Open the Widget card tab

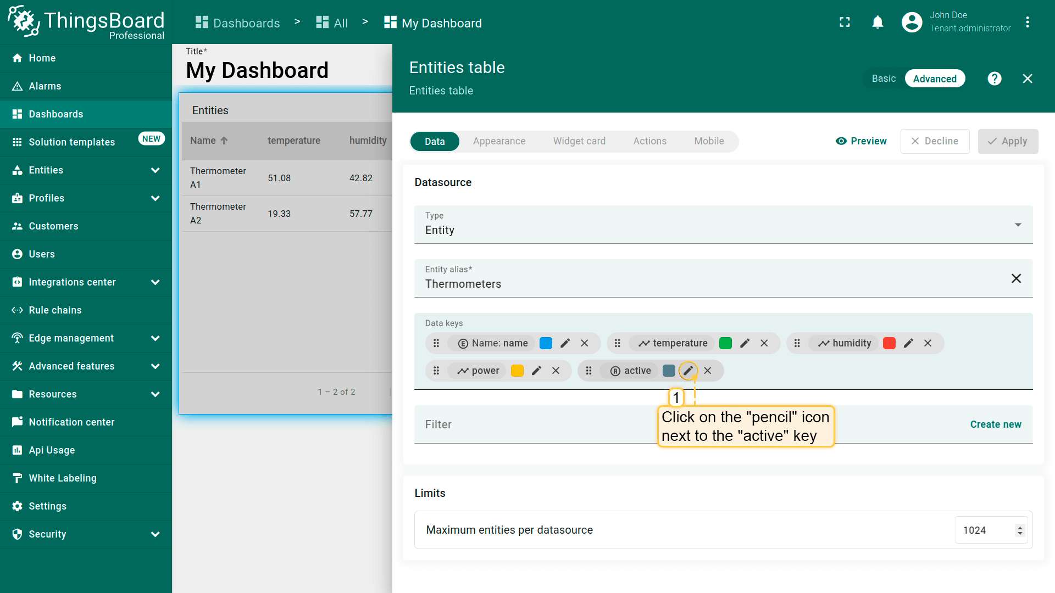pyautogui.click(x=579, y=141)
